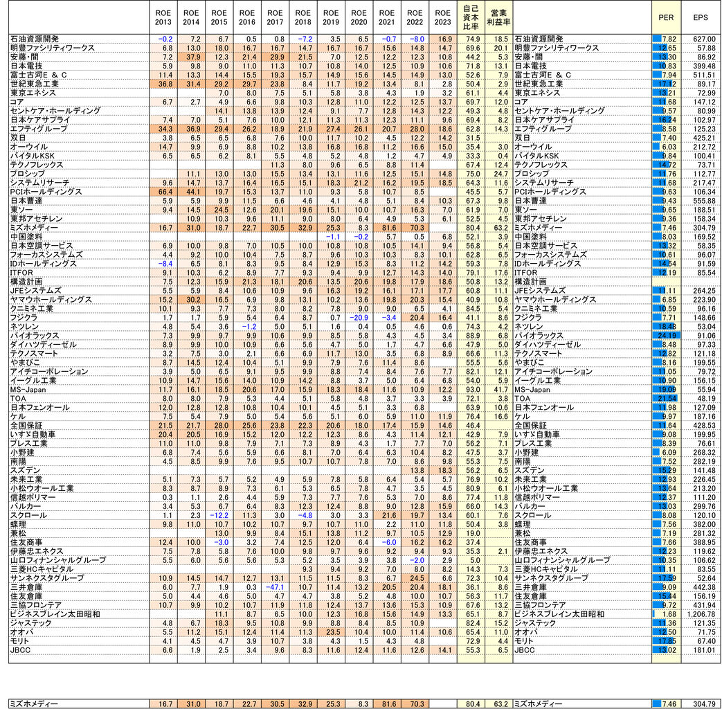Viewport: 722px width, 709px height.
Task: Click PER data bar 24.19 for パイオラックス
Action: [667, 336]
